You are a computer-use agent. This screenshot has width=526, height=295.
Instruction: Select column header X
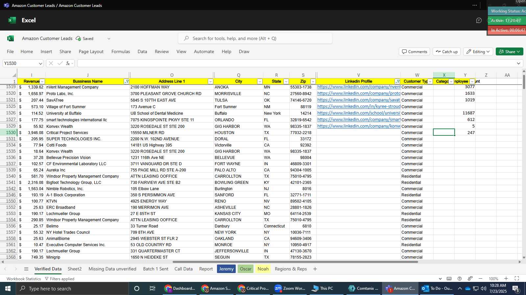tap(444, 75)
